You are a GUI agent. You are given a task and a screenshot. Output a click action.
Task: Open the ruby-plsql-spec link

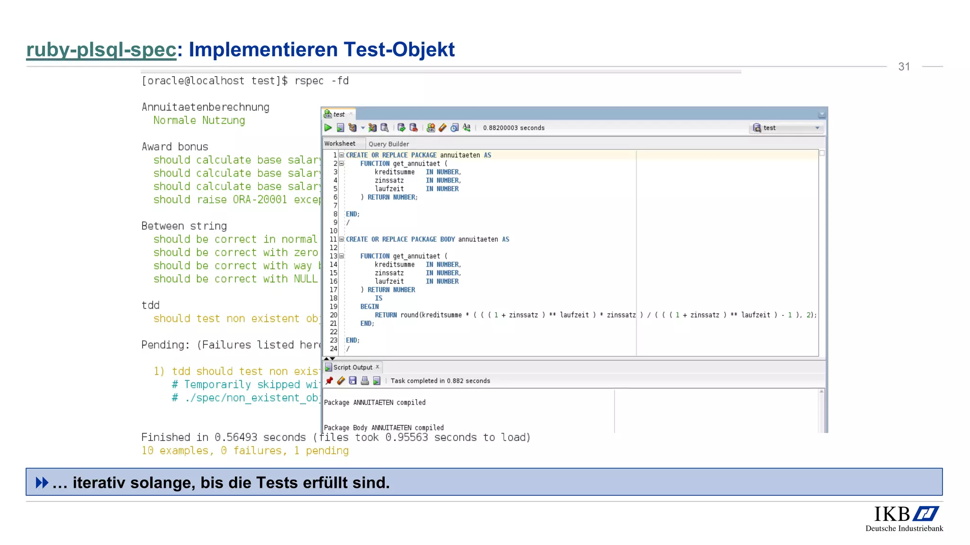[101, 50]
